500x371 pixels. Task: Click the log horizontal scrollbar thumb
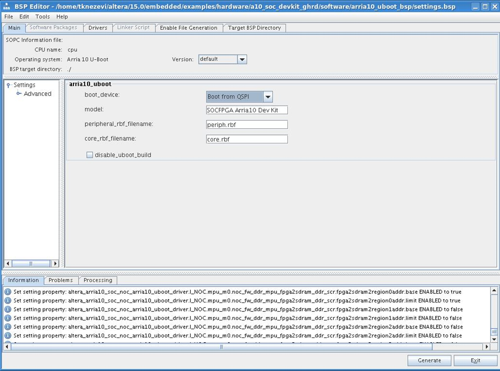click(222, 347)
